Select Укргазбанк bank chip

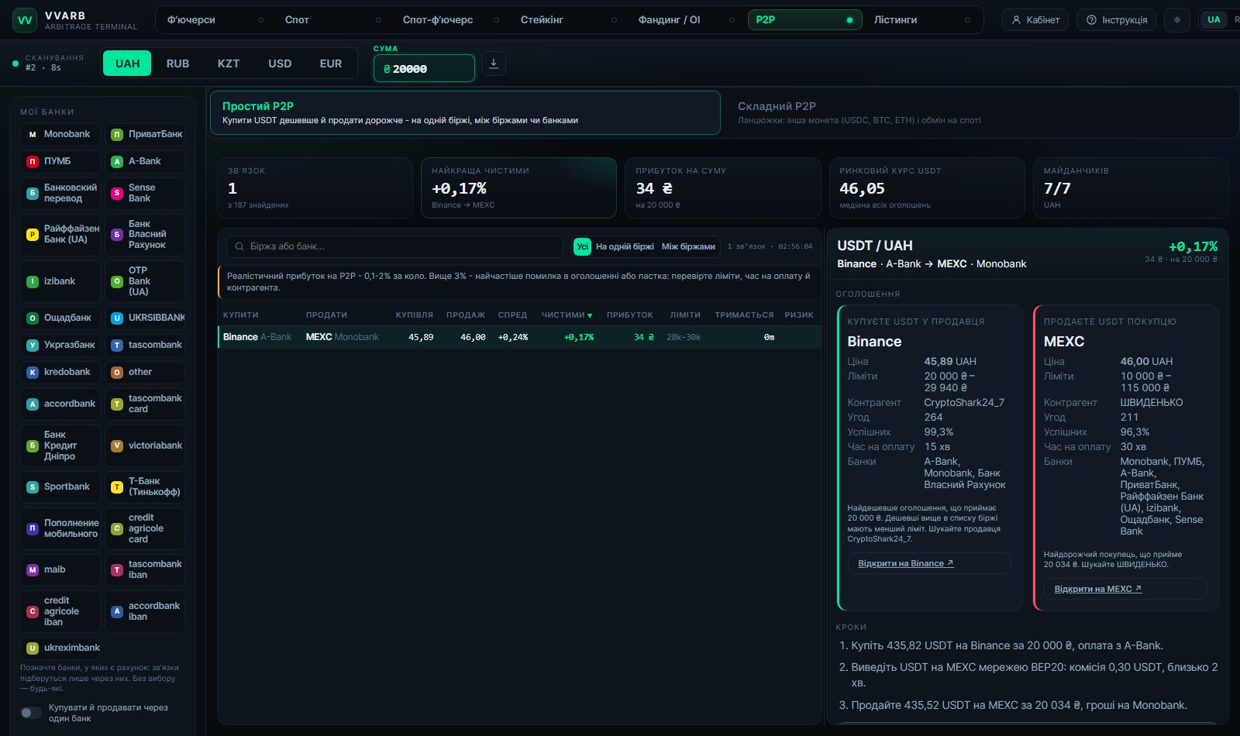(x=60, y=346)
